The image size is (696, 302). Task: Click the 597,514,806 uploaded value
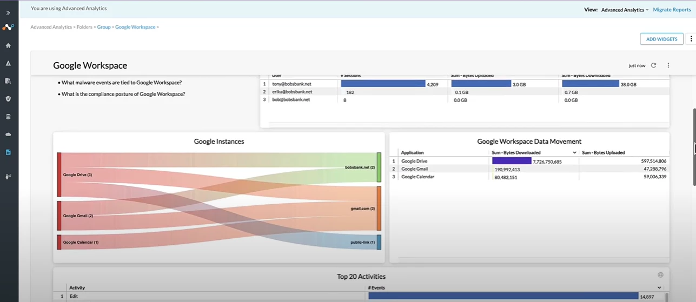pos(654,161)
